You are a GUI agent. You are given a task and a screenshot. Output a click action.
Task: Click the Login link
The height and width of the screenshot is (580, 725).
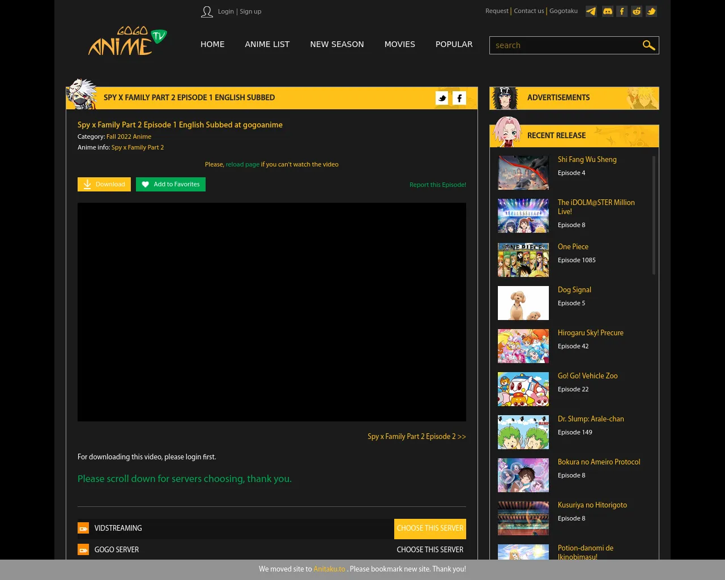click(226, 11)
